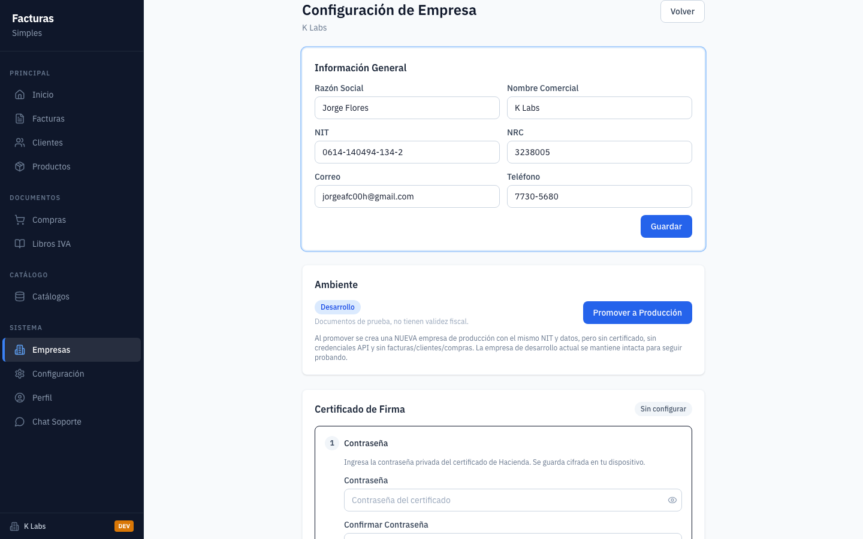Click the Compras shopping cart icon
The width and height of the screenshot is (863, 539).
click(20, 220)
